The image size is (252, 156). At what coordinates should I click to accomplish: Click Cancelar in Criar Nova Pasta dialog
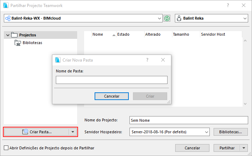click(112, 96)
